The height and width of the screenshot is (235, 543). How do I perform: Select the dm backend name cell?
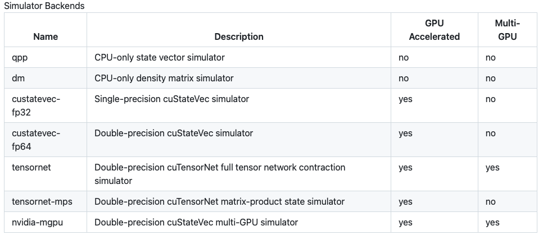click(x=46, y=78)
